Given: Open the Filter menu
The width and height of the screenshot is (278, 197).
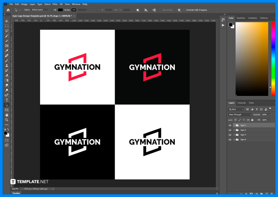Looking at the screenshot, I should (x=55, y=4).
